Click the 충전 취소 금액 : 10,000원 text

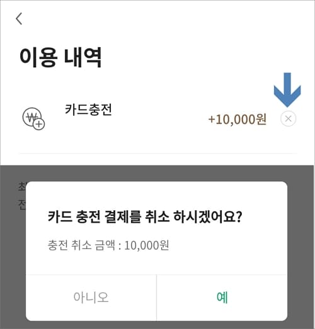pyautogui.click(x=108, y=245)
